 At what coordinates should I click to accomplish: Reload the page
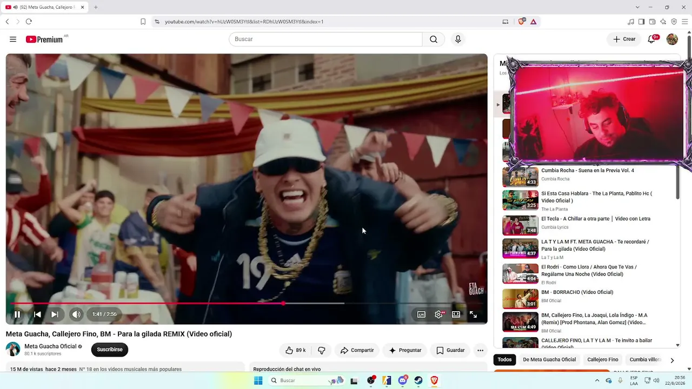pos(29,22)
